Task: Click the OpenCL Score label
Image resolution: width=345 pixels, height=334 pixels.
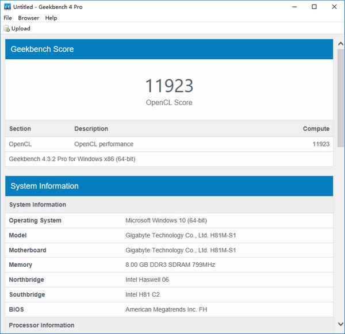Action: (169, 102)
